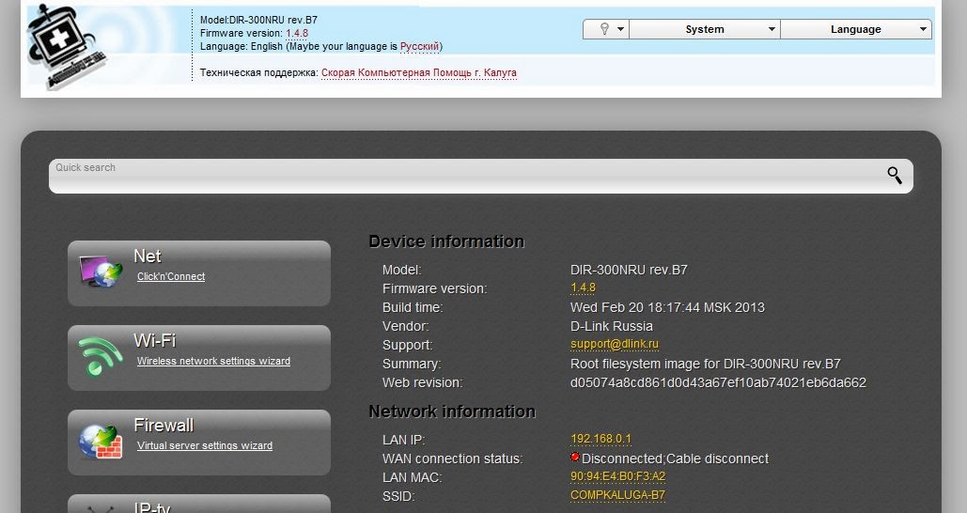Open the System menu dropdown

click(x=704, y=29)
